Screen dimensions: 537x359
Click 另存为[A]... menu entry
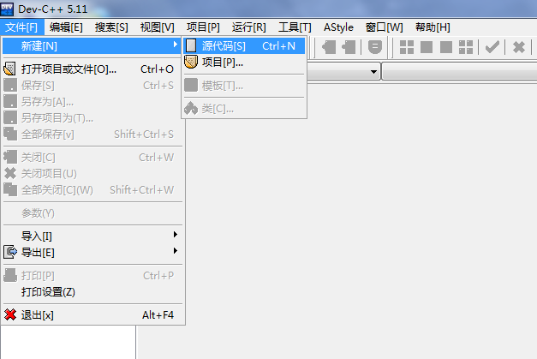pos(92,102)
